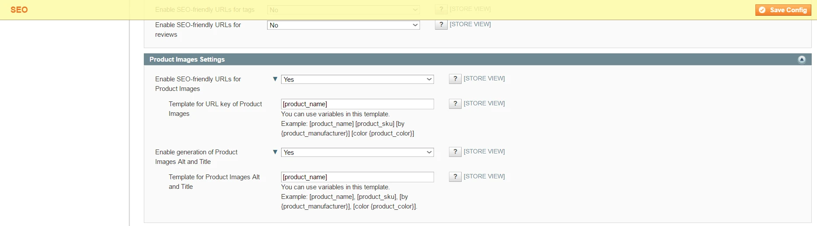Viewport: 817px width, 226px height.
Task: Click help icon for URL key template
Action: [x=455, y=104]
